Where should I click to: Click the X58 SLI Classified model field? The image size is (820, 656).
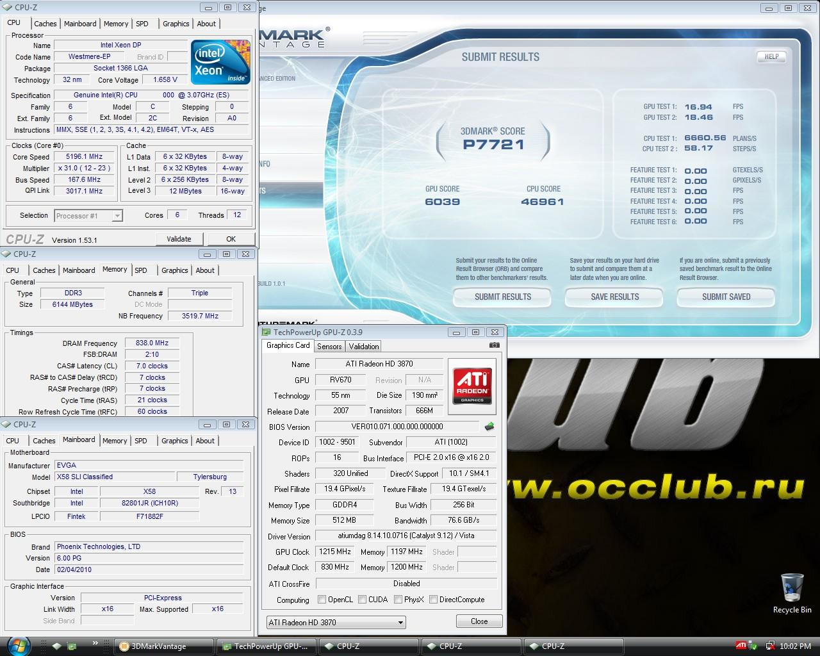pos(115,477)
